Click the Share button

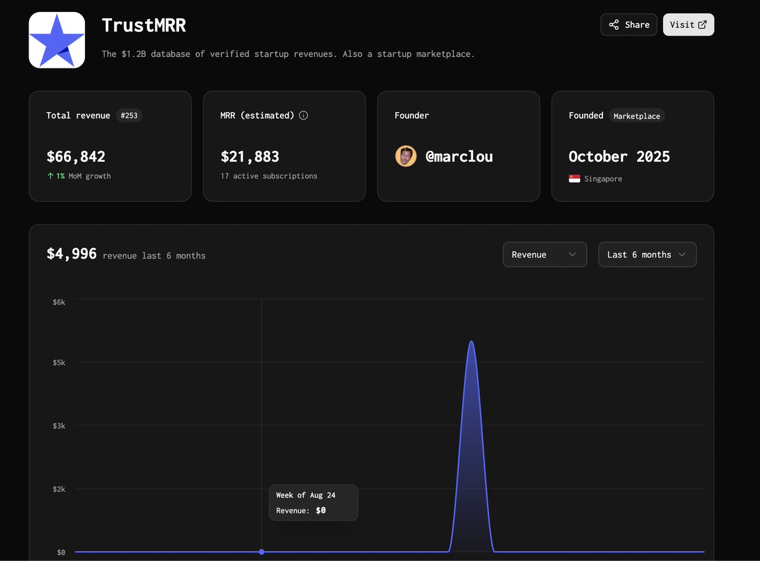coord(629,25)
